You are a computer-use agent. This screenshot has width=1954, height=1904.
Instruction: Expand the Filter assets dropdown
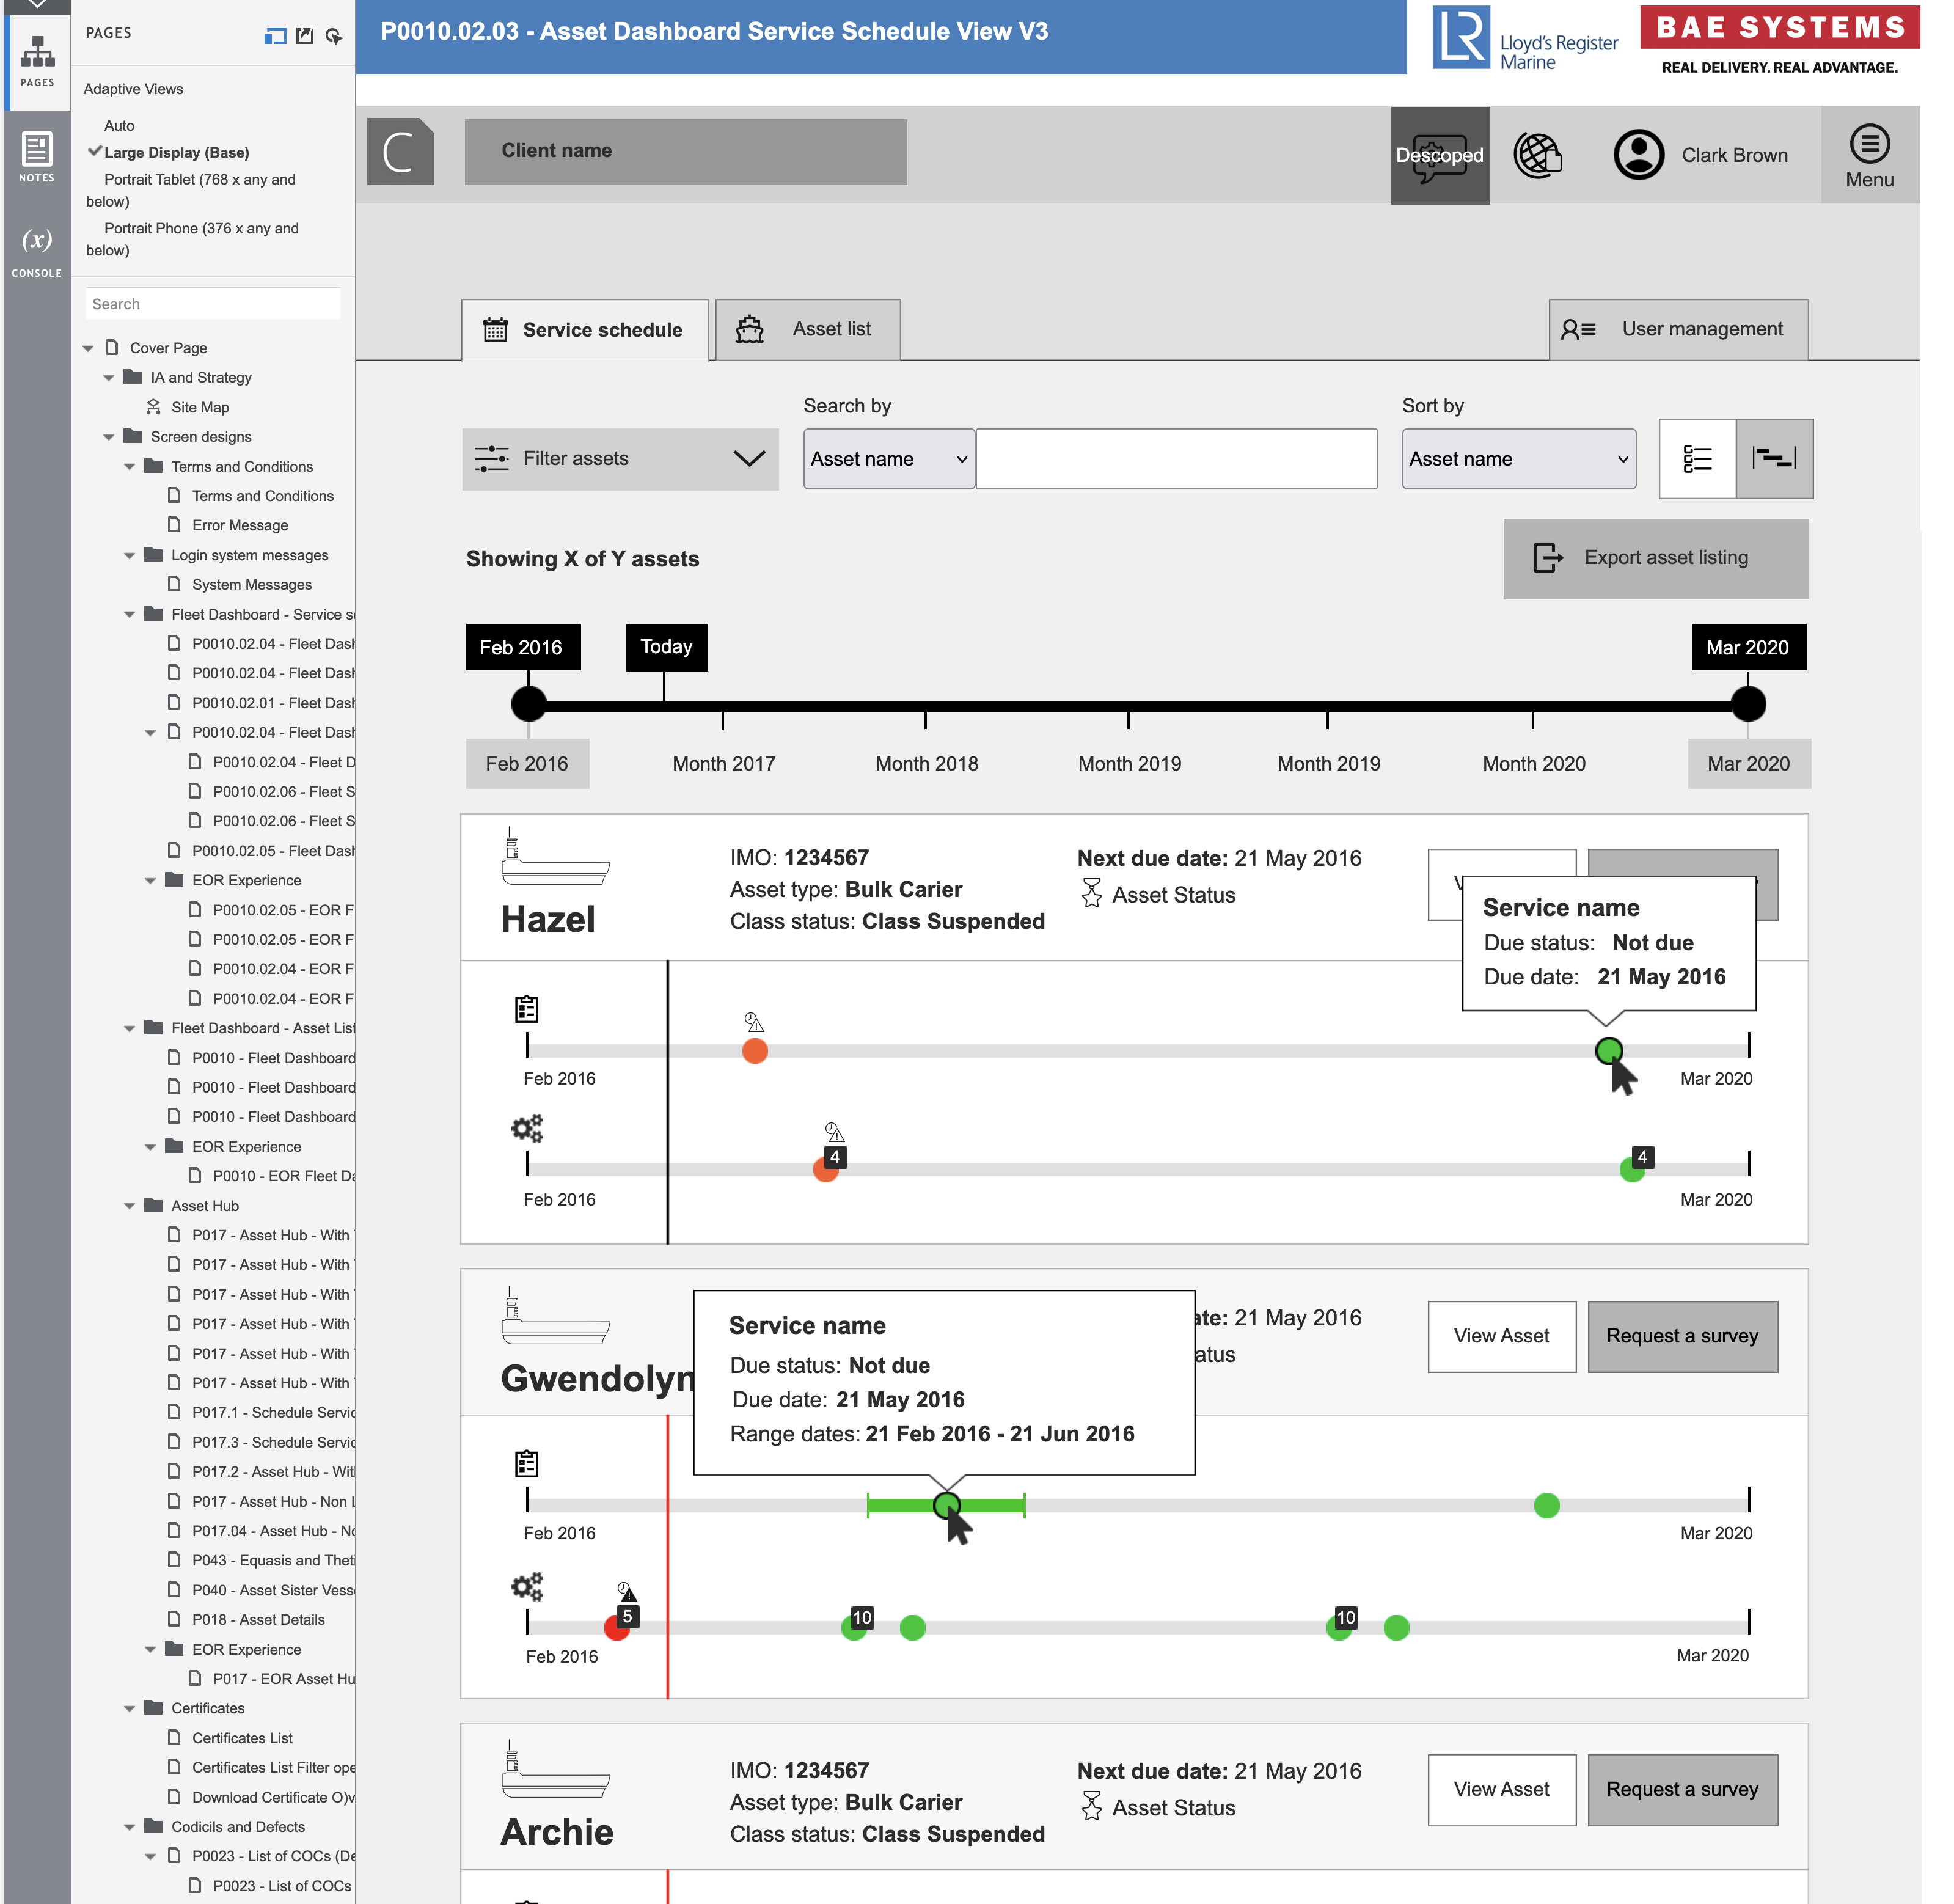coord(619,459)
